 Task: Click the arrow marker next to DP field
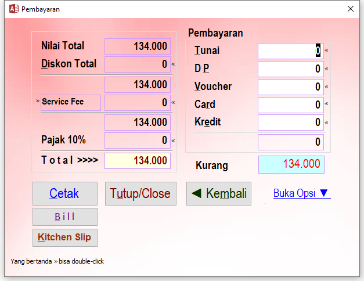[x=326, y=69]
